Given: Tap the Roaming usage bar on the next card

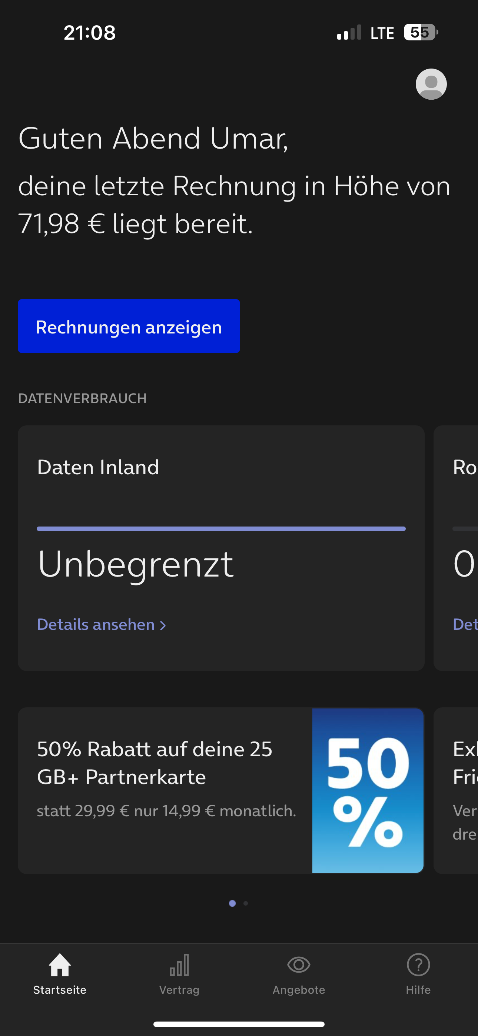Looking at the screenshot, I should (x=465, y=528).
